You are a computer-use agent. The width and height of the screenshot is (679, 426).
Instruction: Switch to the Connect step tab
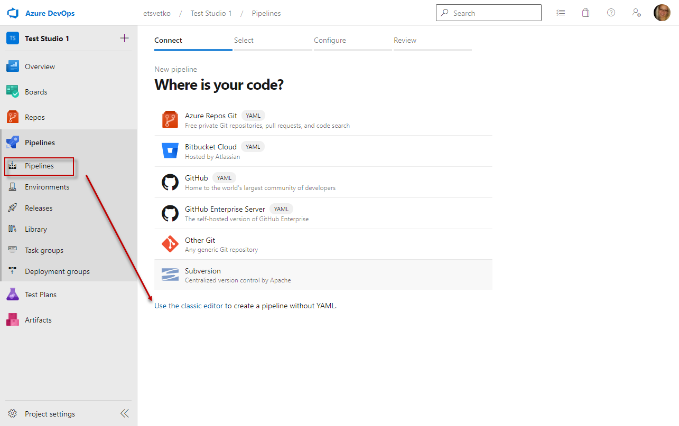193,42
